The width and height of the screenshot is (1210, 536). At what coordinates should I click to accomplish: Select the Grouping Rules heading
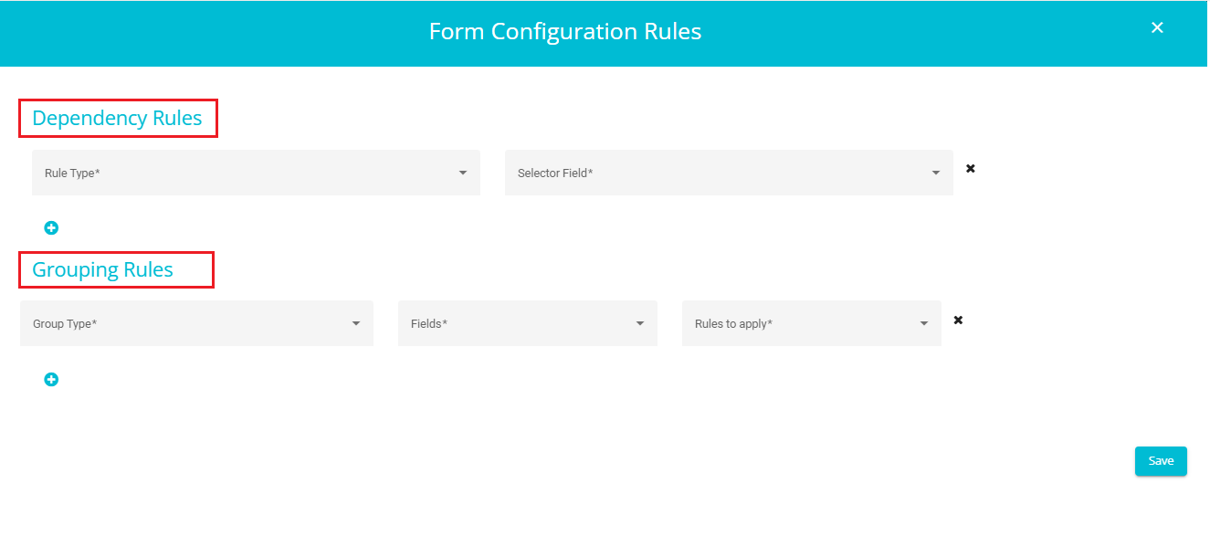coord(102,270)
